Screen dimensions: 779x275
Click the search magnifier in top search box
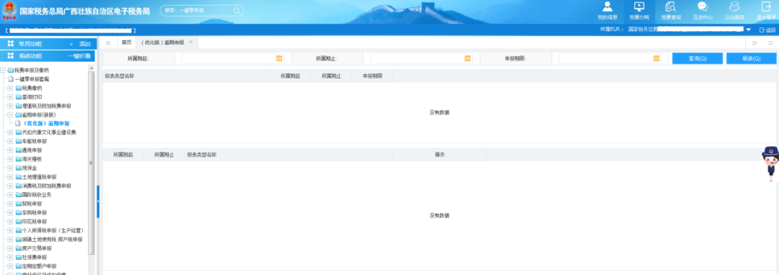(236, 10)
